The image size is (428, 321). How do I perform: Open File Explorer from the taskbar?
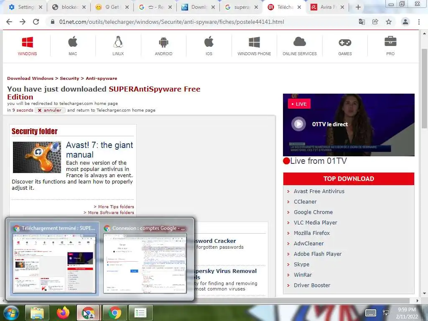point(37,313)
